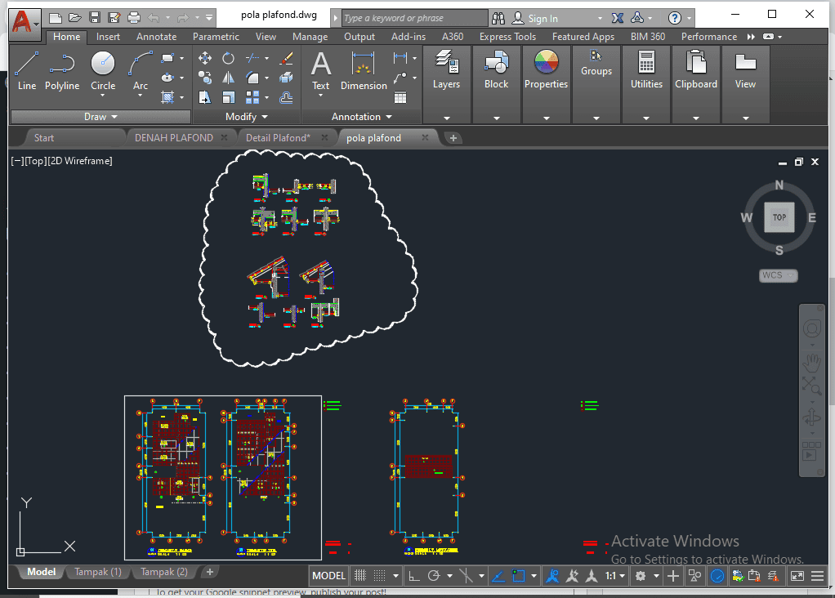
Task: Expand the Draw panel dropdown
Action: tap(100, 117)
